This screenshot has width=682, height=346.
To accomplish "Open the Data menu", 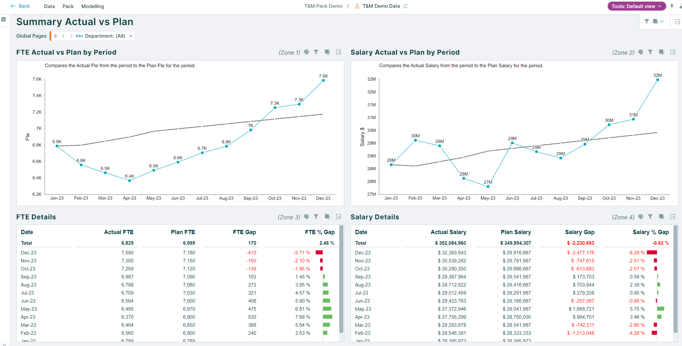I will 49,6.
